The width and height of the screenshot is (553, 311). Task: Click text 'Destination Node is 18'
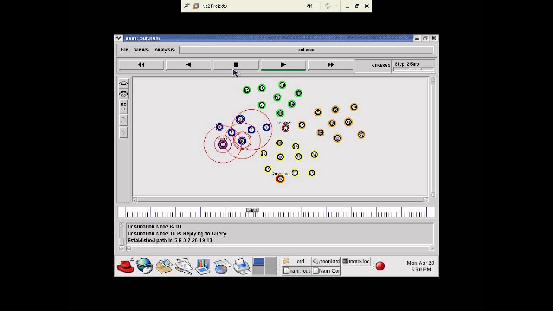click(x=154, y=227)
